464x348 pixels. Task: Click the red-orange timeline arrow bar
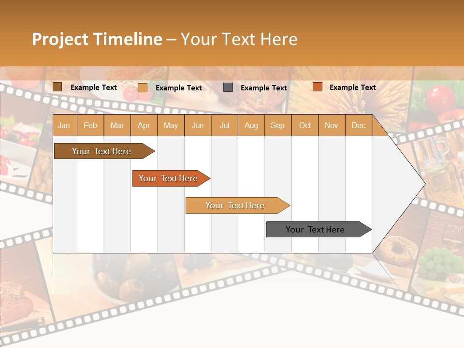[169, 178]
